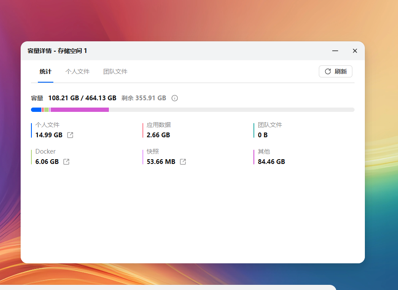This screenshot has height=290, width=398.
Task: Click the window title 容量详情 - 存储空间 1
Action: 57,51
